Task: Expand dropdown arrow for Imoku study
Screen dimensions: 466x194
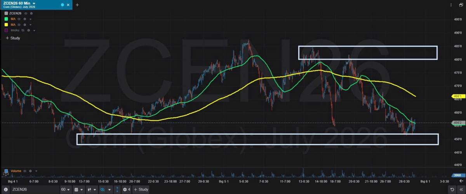Action: point(34,30)
